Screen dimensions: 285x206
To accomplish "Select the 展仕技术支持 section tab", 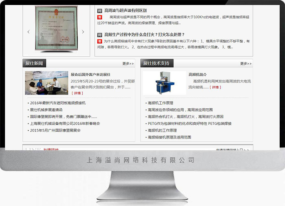I will tap(156, 63).
